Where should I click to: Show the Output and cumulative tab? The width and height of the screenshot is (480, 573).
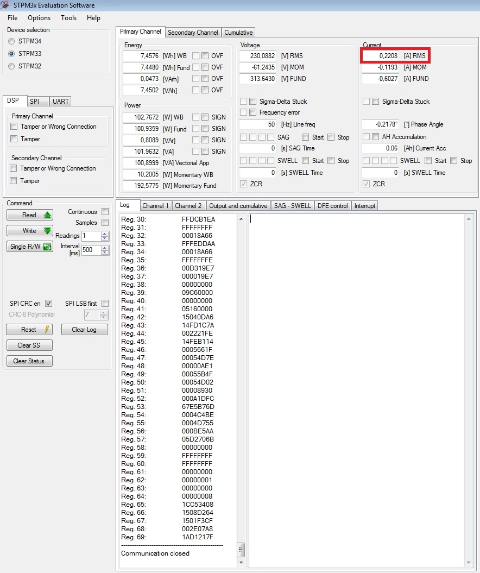pos(238,206)
